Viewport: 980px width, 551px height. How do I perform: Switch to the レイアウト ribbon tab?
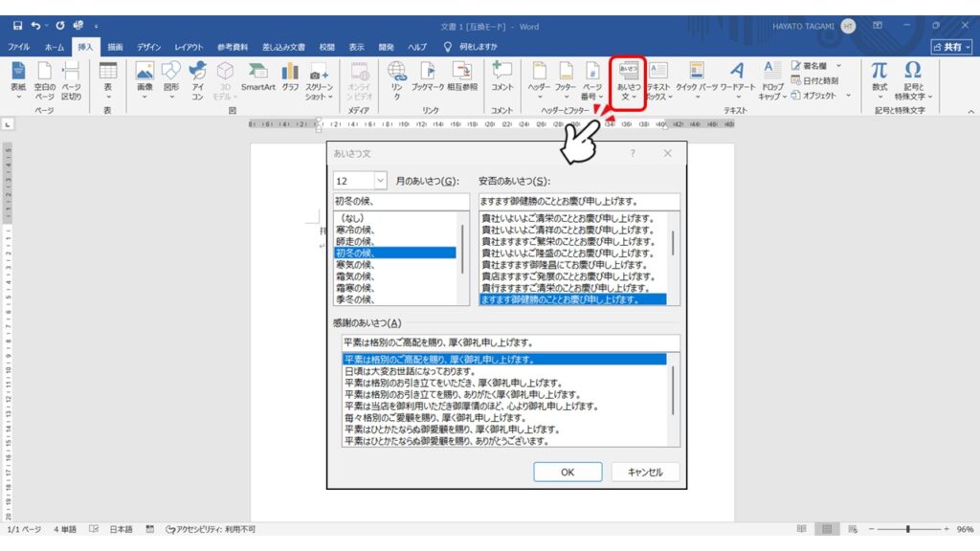189,47
